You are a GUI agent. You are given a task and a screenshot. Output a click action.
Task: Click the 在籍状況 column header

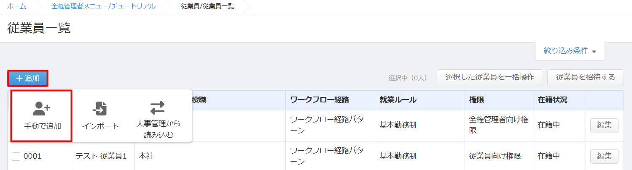tap(552, 100)
